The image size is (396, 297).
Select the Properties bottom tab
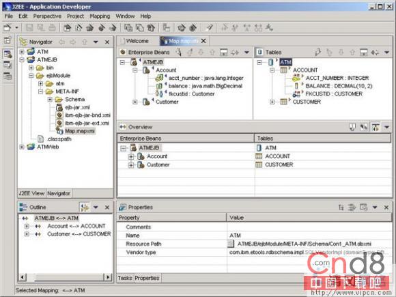pyautogui.click(x=147, y=278)
